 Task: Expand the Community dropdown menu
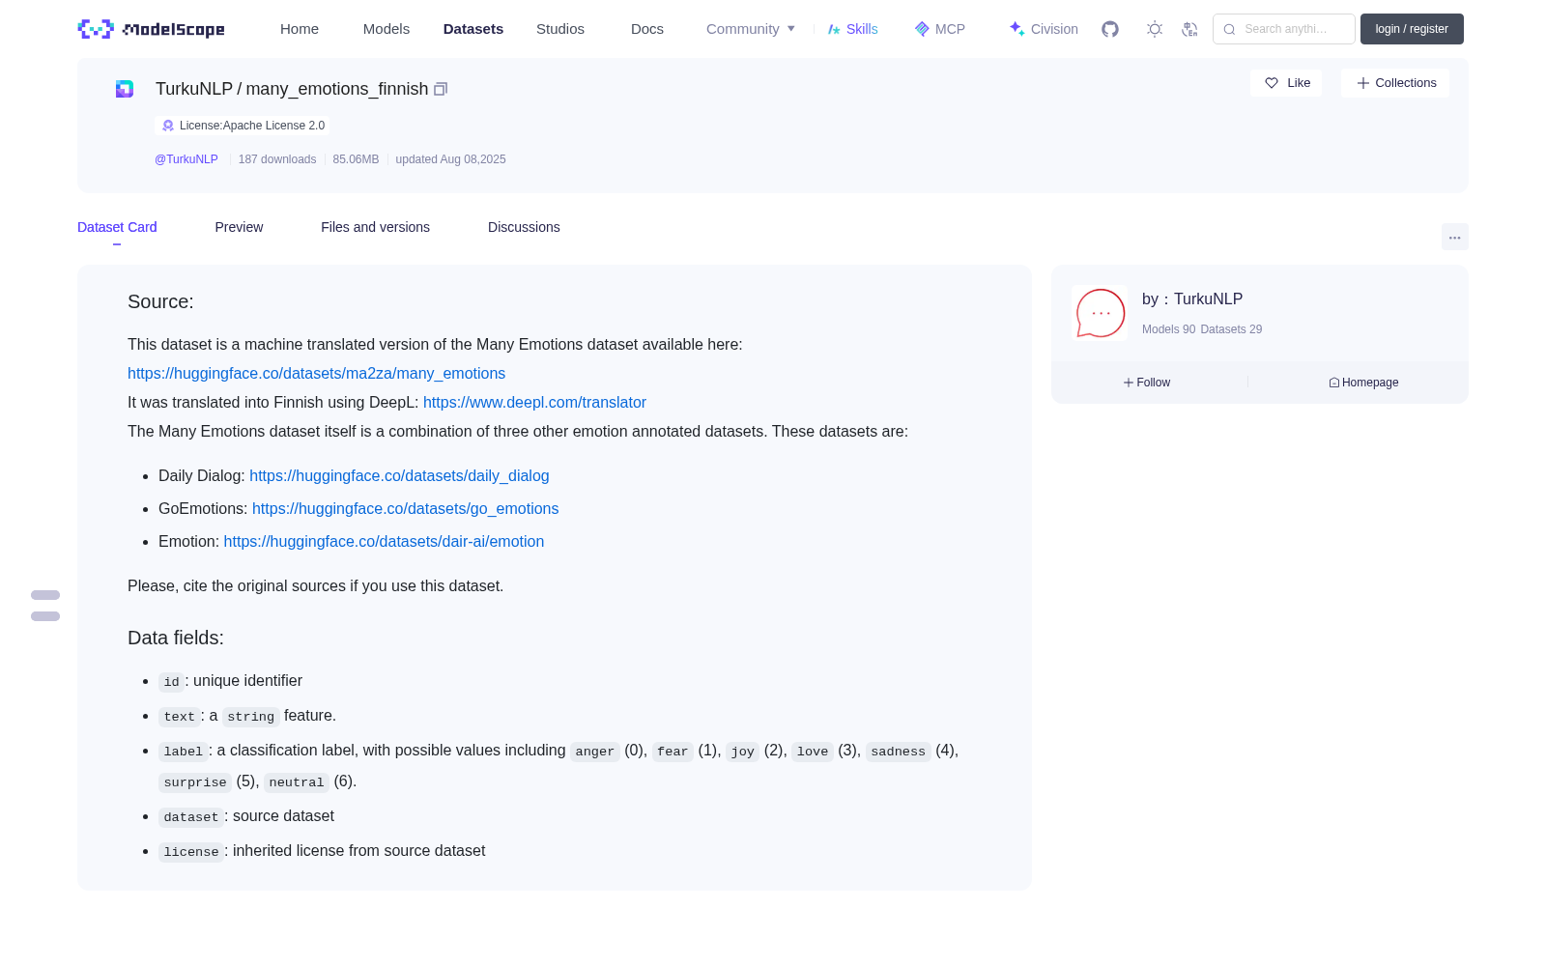tap(751, 29)
